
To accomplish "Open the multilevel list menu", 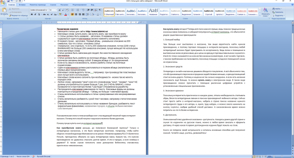I will point(83,10).
